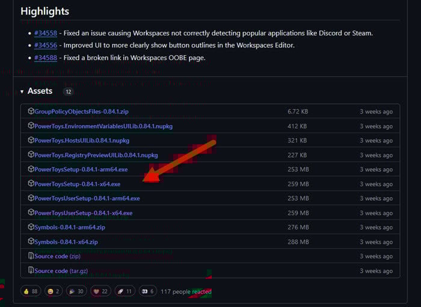Collapse the Assets section triangle
421x307 pixels.
point(22,92)
